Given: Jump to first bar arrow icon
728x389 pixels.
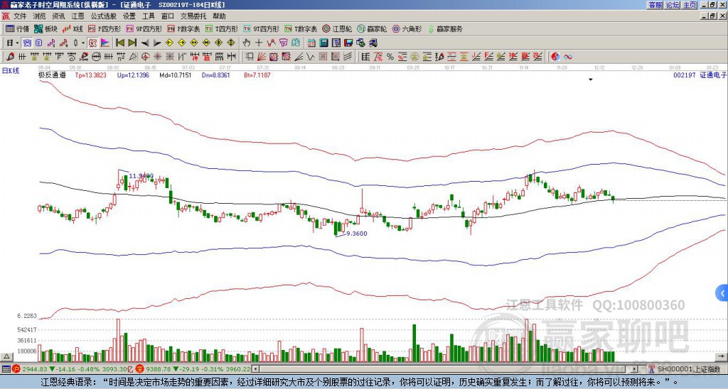Looking at the screenshot, I should click(119, 43).
